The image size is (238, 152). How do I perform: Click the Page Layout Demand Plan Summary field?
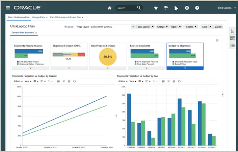pyautogui.click(x=110, y=27)
